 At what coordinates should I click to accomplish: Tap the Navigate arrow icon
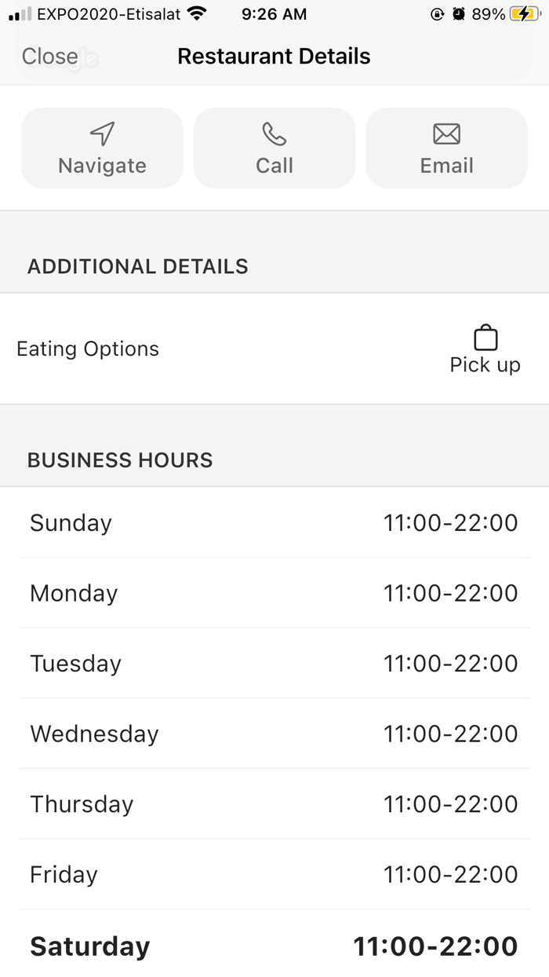(103, 134)
